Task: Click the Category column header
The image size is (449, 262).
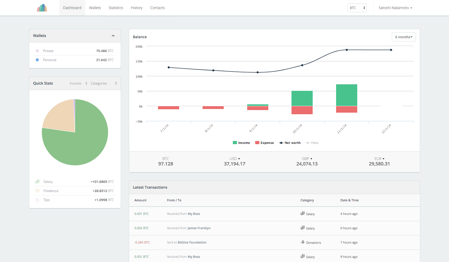Action: tap(307, 200)
